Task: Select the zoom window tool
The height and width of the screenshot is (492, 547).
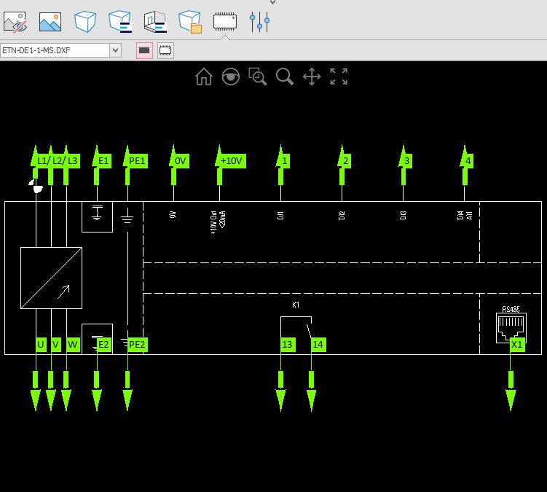Action: (x=257, y=77)
